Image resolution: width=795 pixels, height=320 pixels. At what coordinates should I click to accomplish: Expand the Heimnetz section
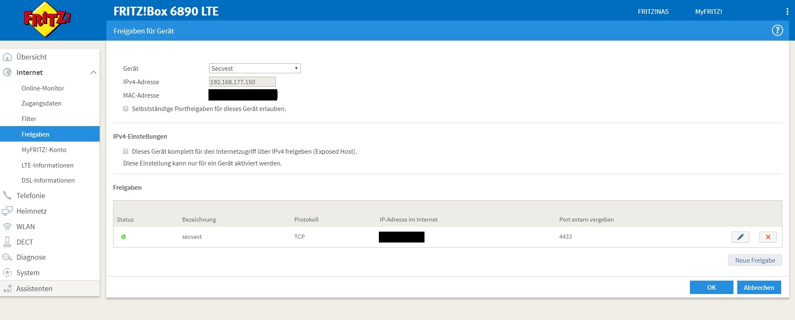pos(31,211)
